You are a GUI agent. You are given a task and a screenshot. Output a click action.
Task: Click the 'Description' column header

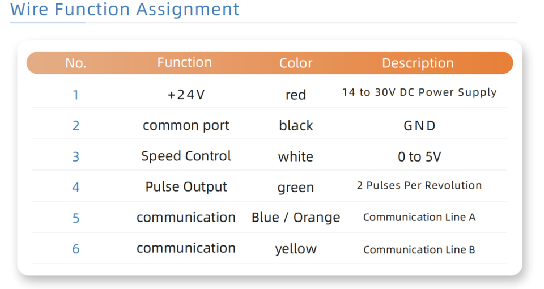(418, 63)
